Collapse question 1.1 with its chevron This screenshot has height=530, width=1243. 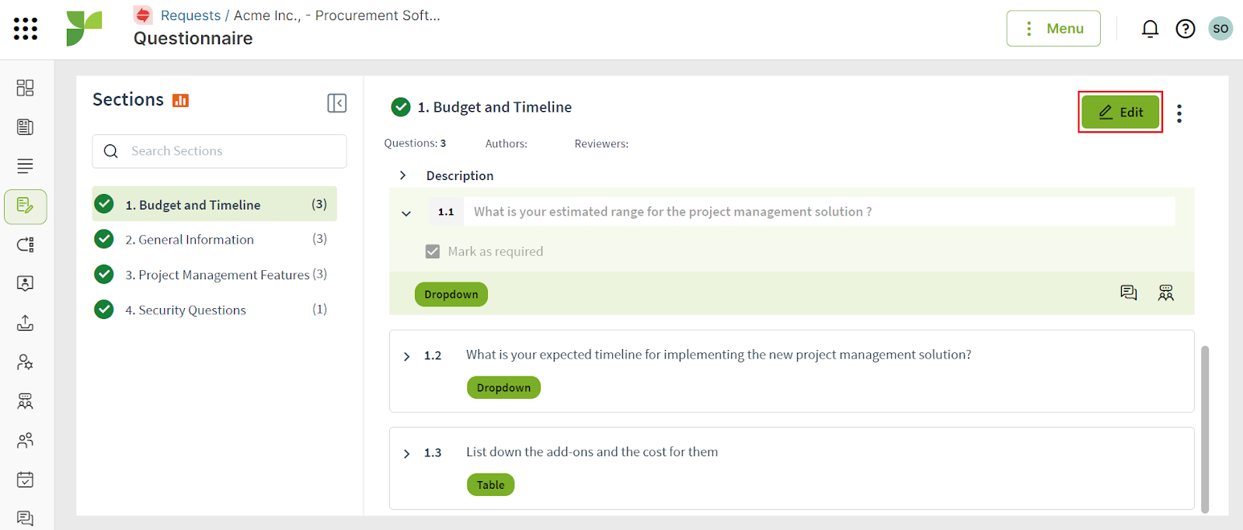coord(406,213)
